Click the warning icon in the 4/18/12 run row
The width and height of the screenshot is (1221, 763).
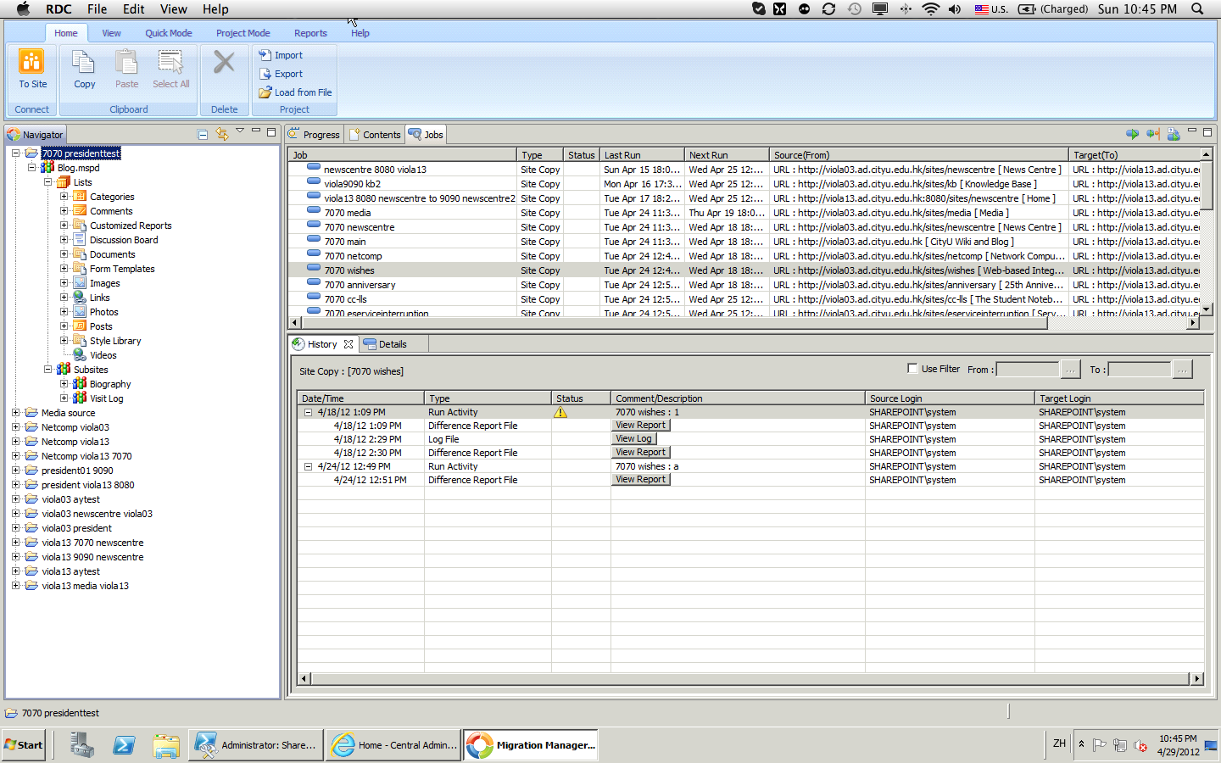tap(560, 412)
